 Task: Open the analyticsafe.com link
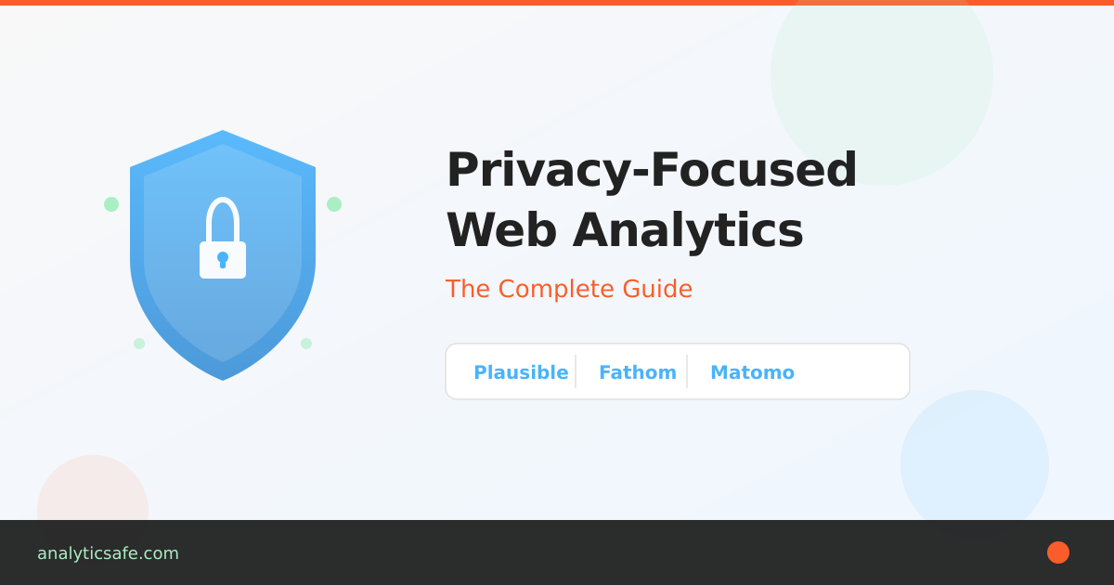click(x=108, y=553)
